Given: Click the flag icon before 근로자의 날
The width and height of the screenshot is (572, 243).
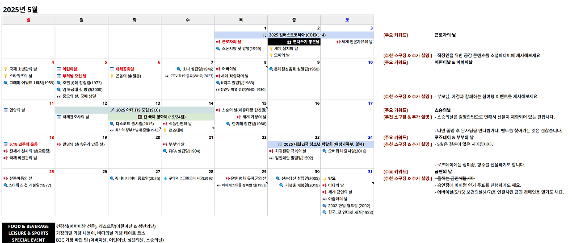Looking at the screenshot, I should [218, 41].
